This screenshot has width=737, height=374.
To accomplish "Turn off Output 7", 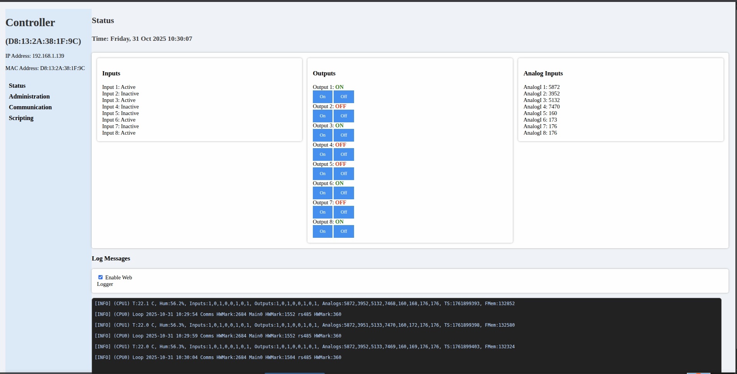I will coord(343,212).
